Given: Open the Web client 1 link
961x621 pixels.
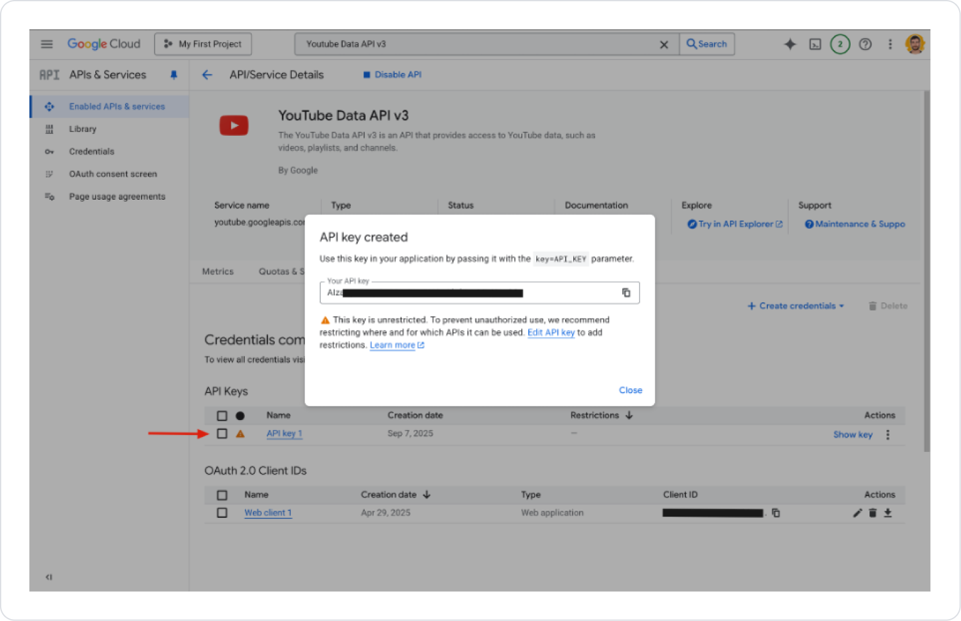Looking at the screenshot, I should pos(268,513).
